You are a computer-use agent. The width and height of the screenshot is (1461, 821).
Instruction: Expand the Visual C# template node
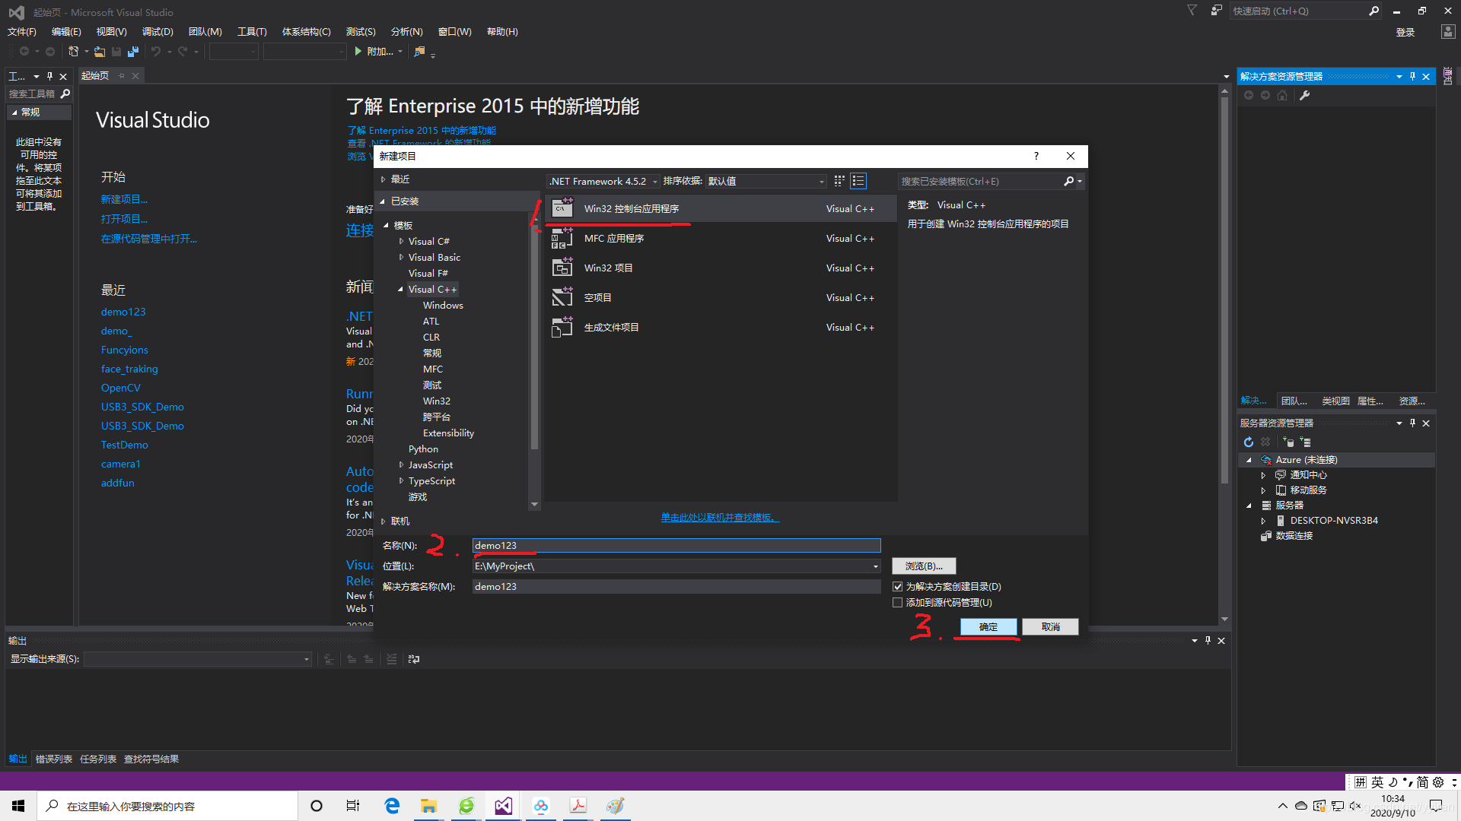point(402,241)
